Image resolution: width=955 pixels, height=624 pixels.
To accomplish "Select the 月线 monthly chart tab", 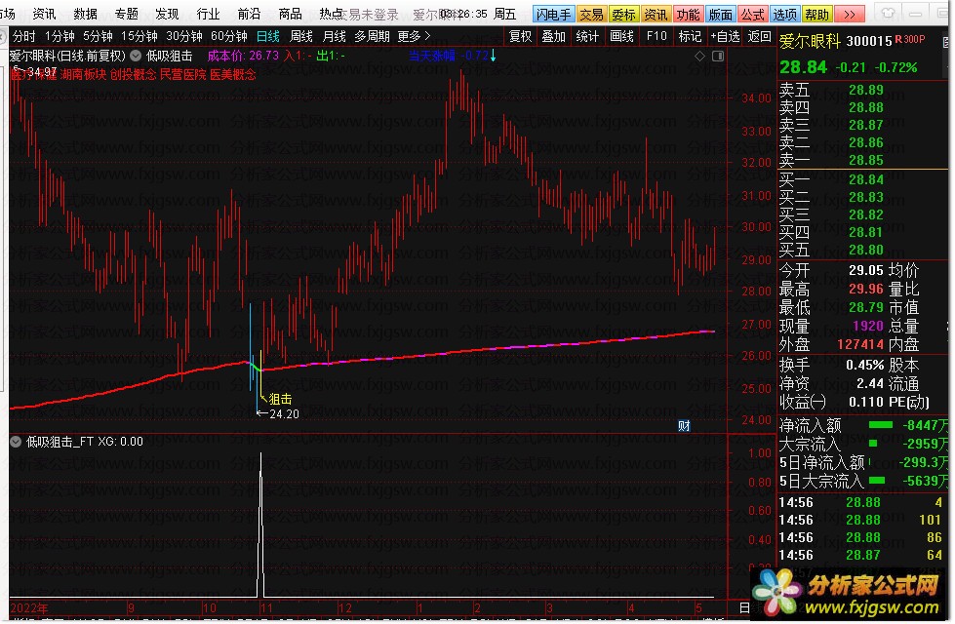I will click(334, 36).
